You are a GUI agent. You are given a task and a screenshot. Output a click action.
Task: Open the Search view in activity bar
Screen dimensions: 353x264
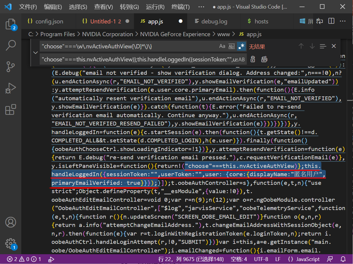coord(11,45)
